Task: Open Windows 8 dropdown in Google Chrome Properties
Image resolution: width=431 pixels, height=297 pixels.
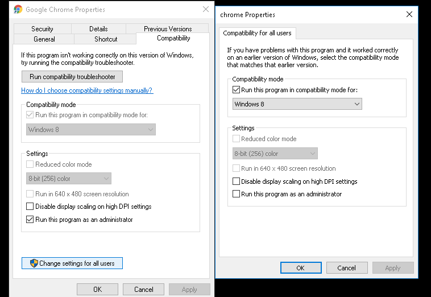Action: pos(91,130)
